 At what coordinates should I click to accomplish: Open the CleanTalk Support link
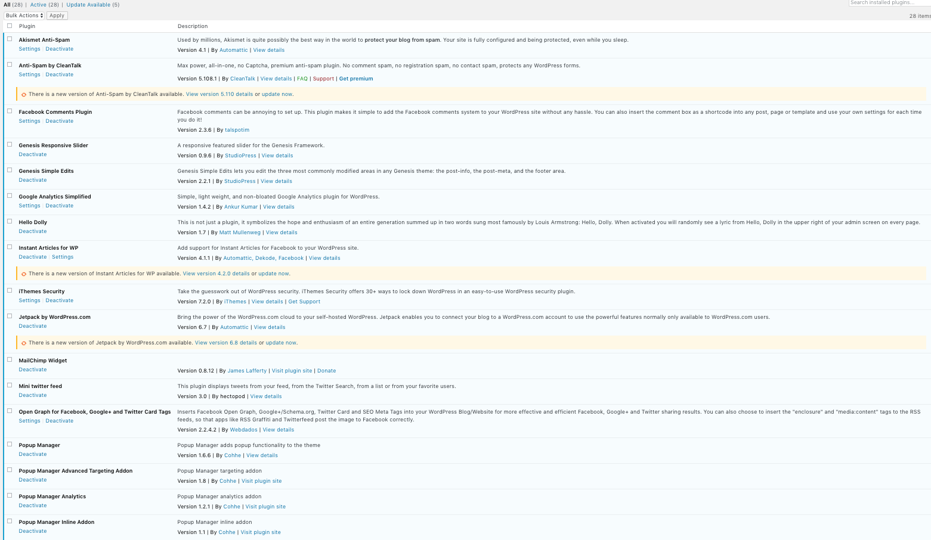click(324, 79)
